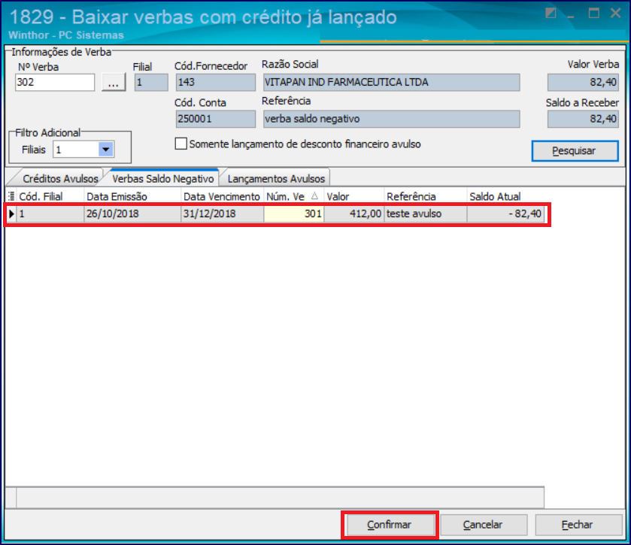Viewport: 631px width, 545px height.
Task: Click the Referência column header in grid
Action: (x=426, y=196)
